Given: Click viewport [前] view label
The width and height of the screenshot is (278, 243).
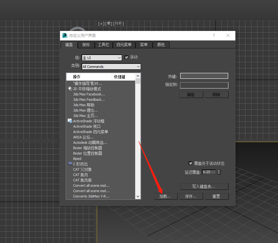Looking at the screenshot, I should 109,23.
